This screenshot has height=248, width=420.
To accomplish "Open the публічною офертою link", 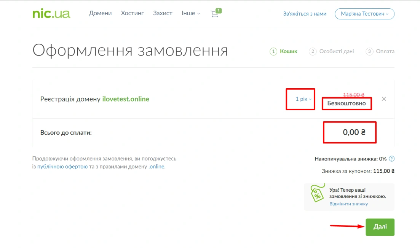I will point(62,167).
